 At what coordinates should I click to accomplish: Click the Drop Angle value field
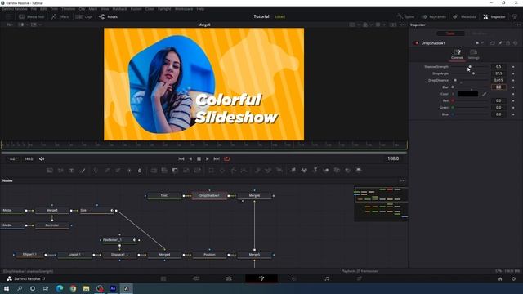(x=498, y=73)
